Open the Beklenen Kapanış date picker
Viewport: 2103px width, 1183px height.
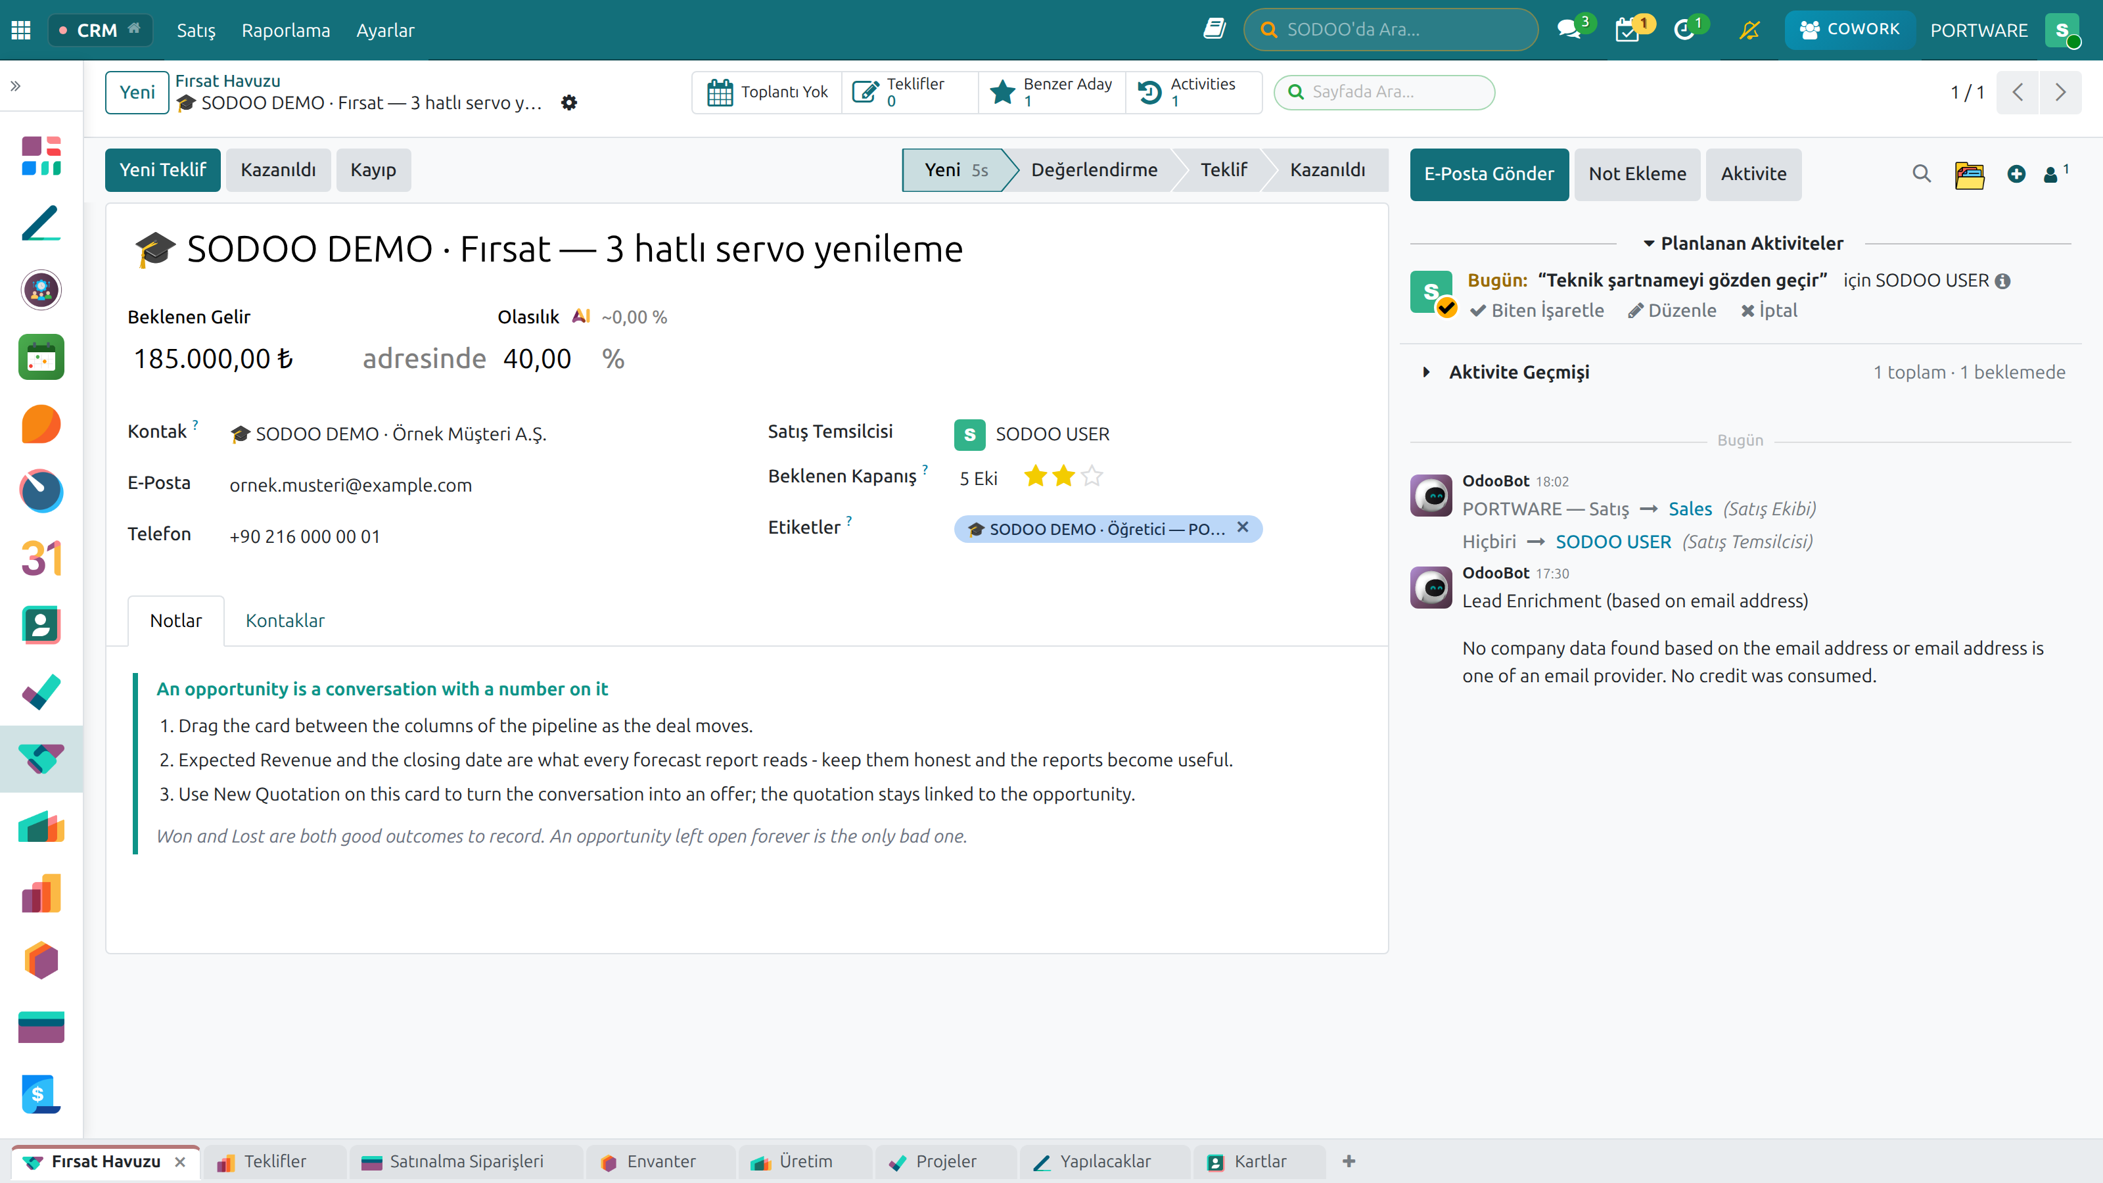(978, 478)
